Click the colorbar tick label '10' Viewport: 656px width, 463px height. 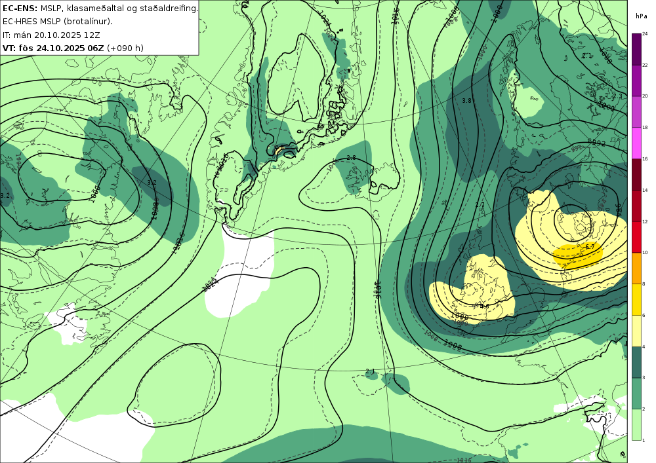coord(645,253)
